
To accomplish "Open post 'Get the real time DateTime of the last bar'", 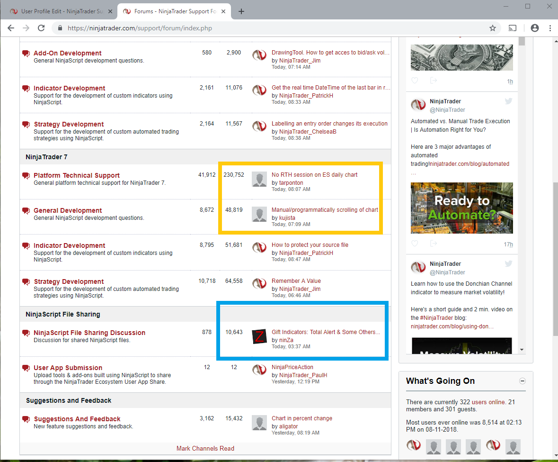I will point(331,88).
